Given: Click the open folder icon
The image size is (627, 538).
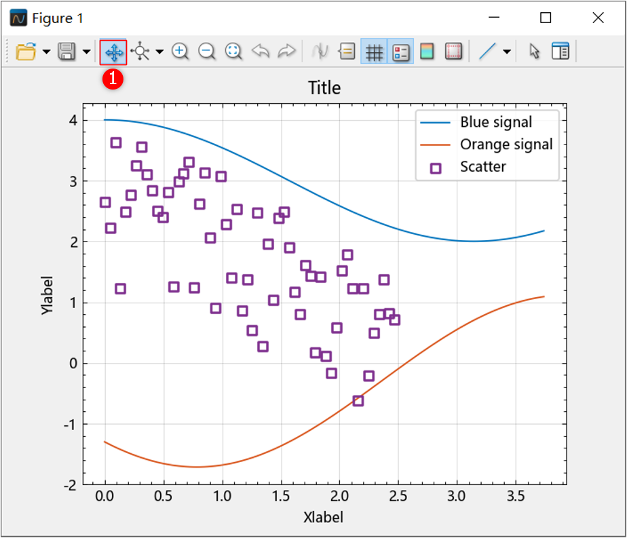Looking at the screenshot, I should 26,52.
